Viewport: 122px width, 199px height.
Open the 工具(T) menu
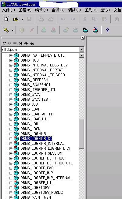pyautogui.click(x=91, y=10)
